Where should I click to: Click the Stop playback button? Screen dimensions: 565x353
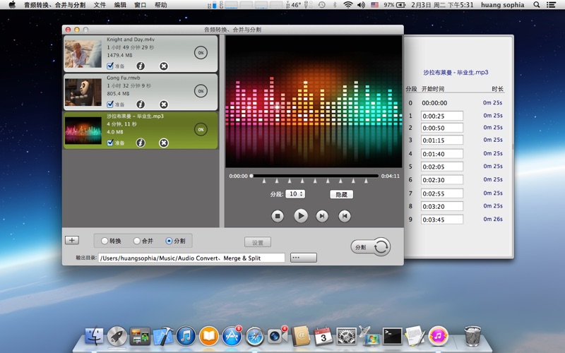point(278,216)
